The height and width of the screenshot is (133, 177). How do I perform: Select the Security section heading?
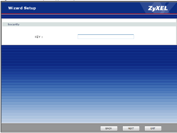[x=13, y=24]
